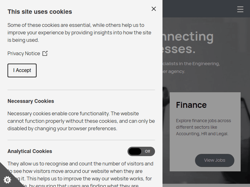Close the cookie panel with the X
The height and width of the screenshot is (187, 250).
coord(154,9)
